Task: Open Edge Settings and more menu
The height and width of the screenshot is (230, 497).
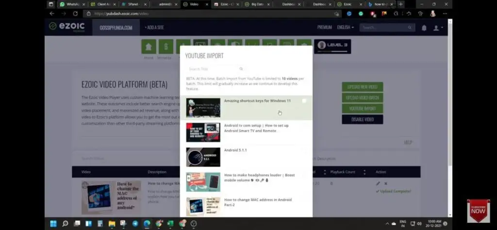Action: pyautogui.click(x=445, y=14)
